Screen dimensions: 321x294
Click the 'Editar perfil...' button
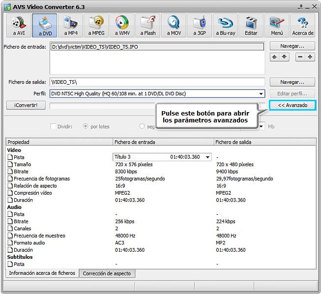pyautogui.click(x=292, y=93)
